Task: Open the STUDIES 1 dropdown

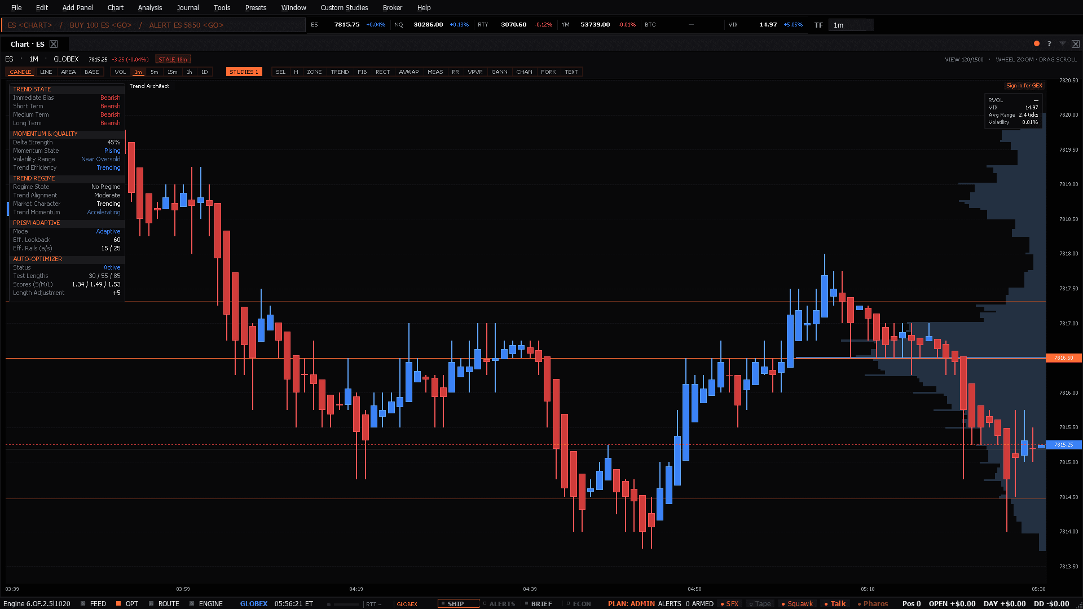Action: coord(244,72)
